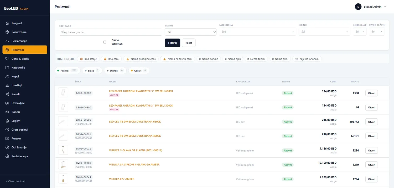Click the Pregled home icon in sidebar

coord(7,23)
